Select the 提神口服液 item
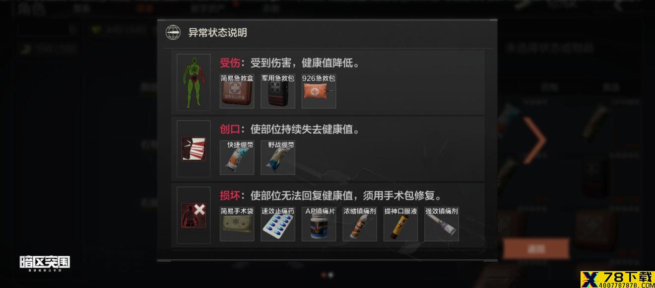The height and width of the screenshot is (288, 655). coord(400,224)
